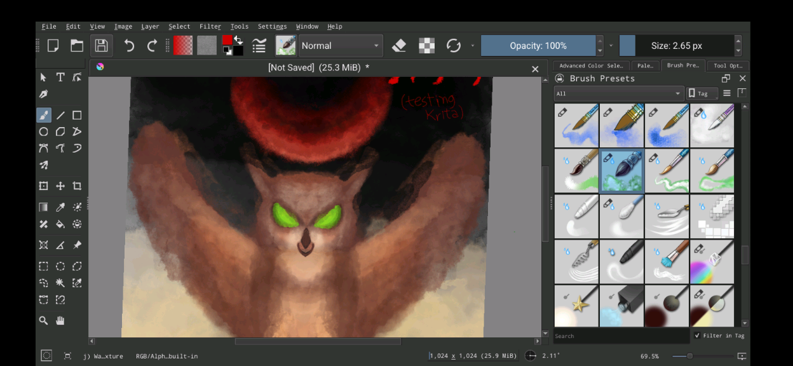Toggle preserve alpha lock
The width and height of the screenshot is (793, 366).
[x=426, y=45]
